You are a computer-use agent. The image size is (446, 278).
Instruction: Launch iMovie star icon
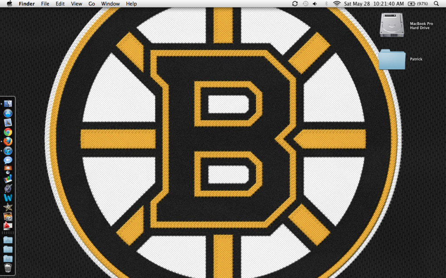[x=8, y=207]
